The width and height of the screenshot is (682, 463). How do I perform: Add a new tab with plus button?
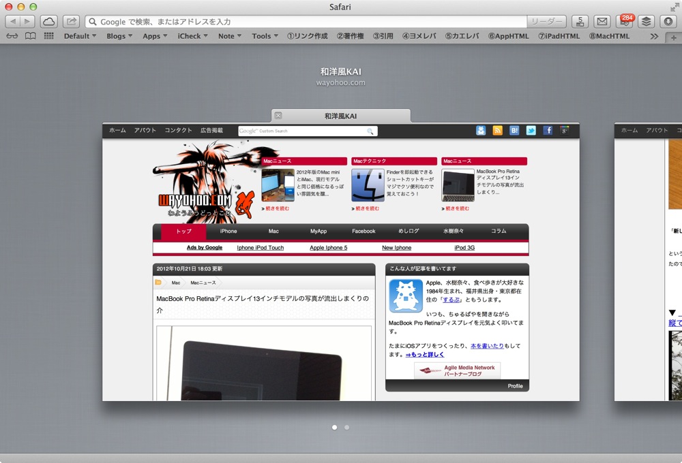(x=673, y=37)
